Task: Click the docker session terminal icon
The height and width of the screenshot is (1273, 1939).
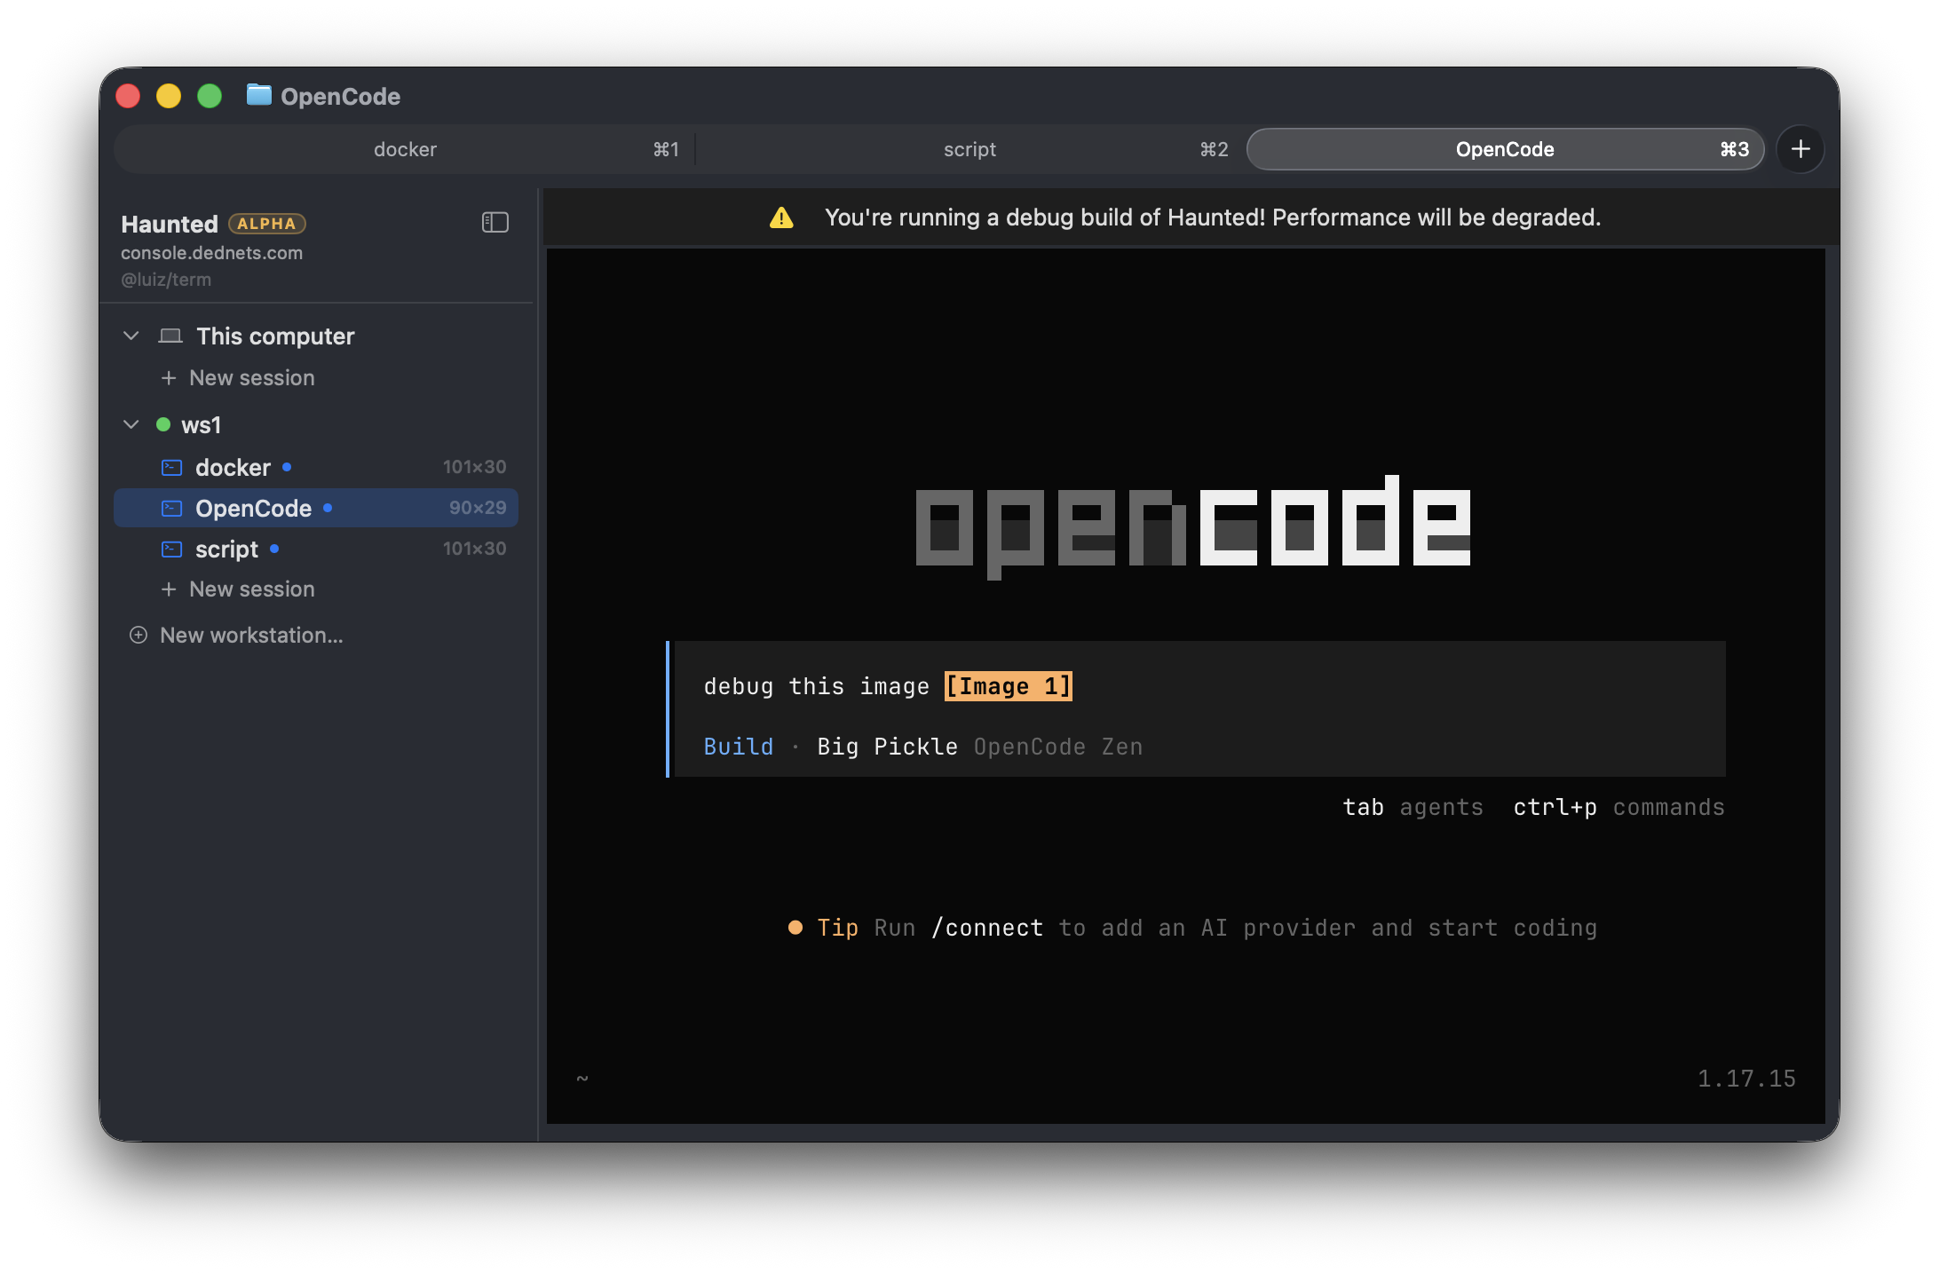Action: click(171, 467)
